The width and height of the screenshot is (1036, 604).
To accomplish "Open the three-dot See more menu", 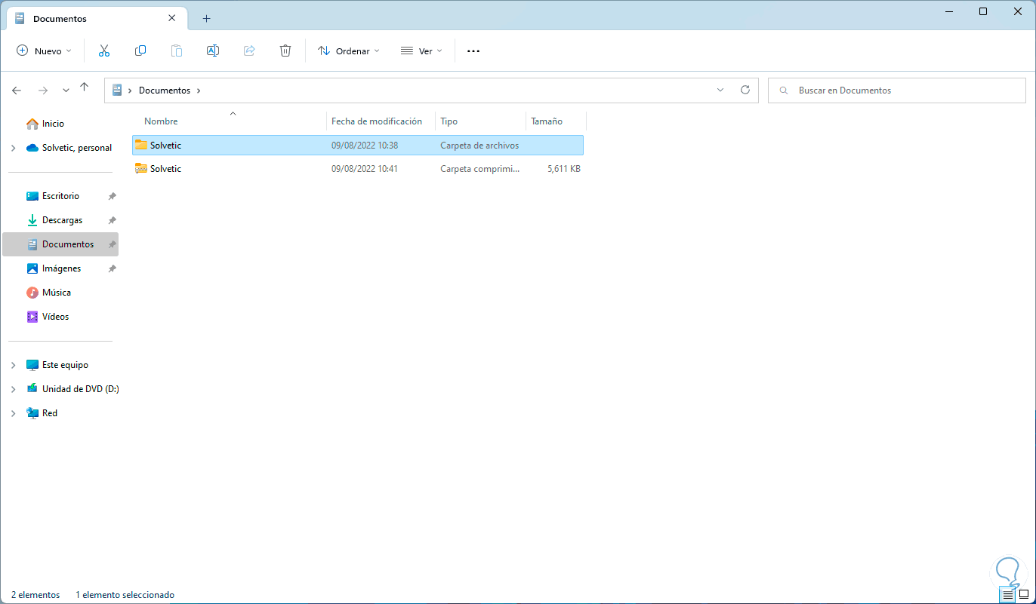I will coord(473,51).
